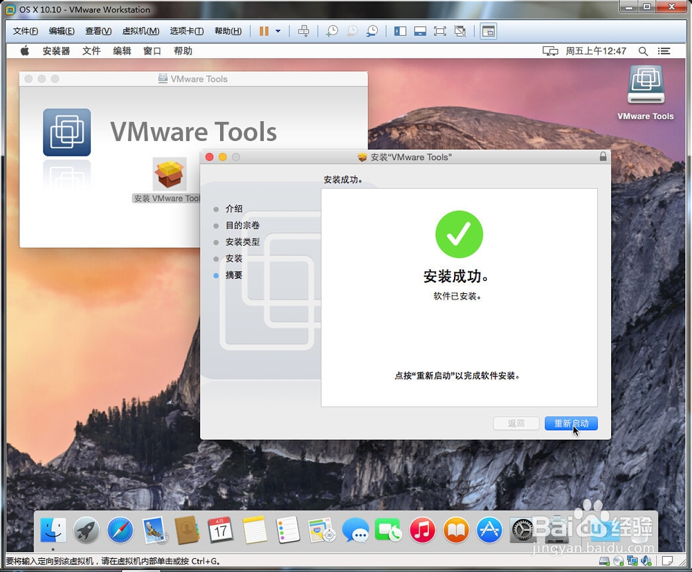Toggle the VMware library sidebar icon
This screenshot has width=692, height=572.
(400, 31)
